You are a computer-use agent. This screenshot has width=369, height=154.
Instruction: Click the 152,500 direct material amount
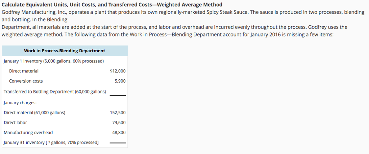tap(117, 113)
